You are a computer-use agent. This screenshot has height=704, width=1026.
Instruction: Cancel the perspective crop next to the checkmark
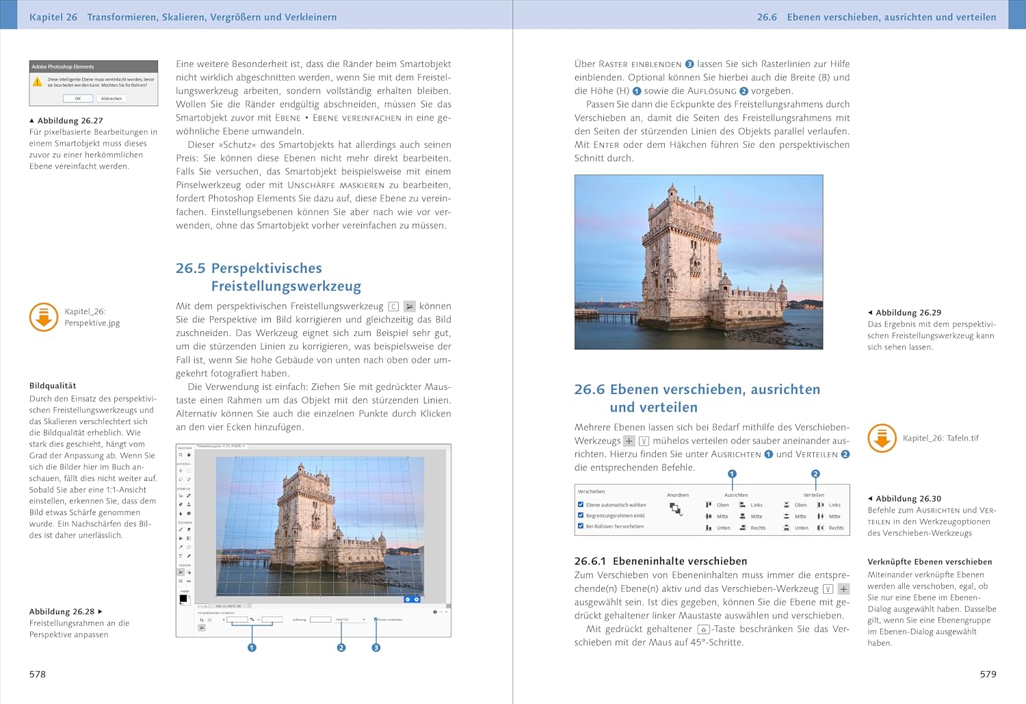click(x=417, y=599)
